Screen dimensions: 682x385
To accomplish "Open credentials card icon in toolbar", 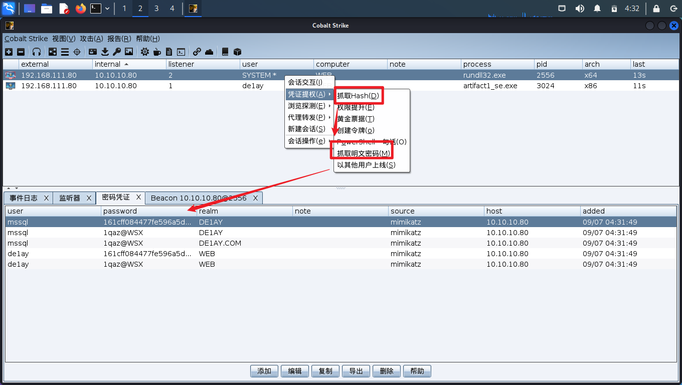I will tap(93, 52).
